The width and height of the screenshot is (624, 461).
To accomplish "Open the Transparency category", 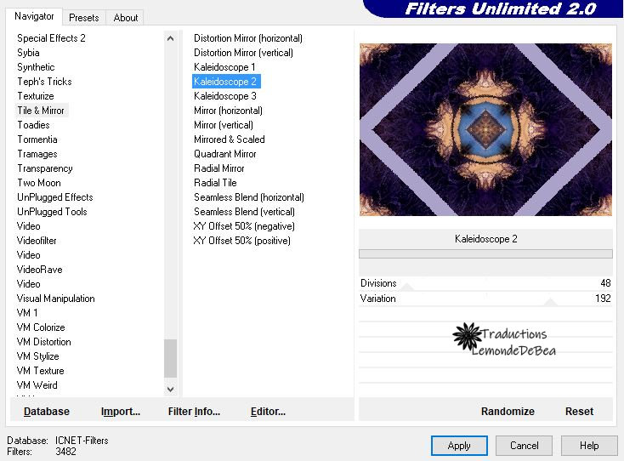I will click(44, 168).
